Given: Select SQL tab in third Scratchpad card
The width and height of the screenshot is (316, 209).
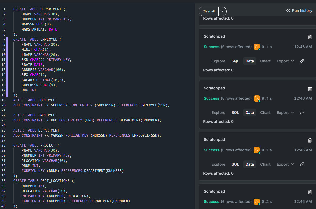Looking at the screenshot, I should pos(235,164).
